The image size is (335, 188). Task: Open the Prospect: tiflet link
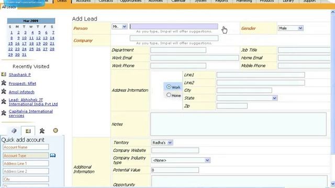[x=23, y=84]
